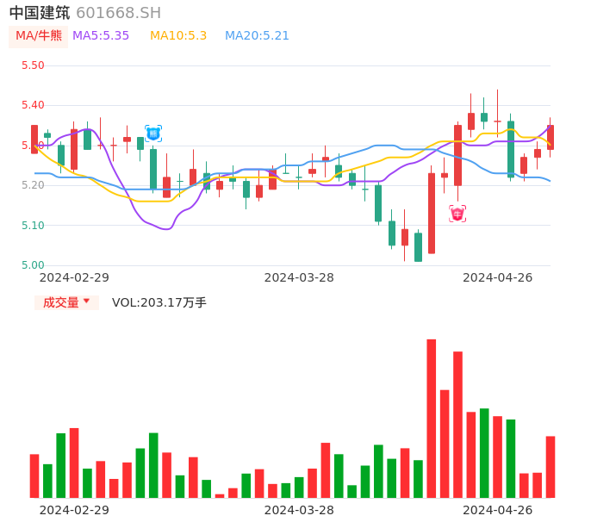
Task: Click the VOL 203.17万手 volume label
Action: click(x=159, y=302)
